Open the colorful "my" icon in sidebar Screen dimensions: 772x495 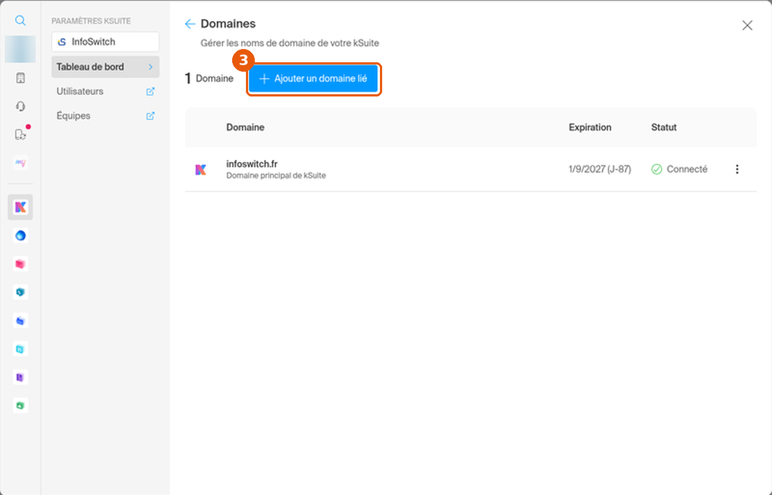click(x=20, y=163)
